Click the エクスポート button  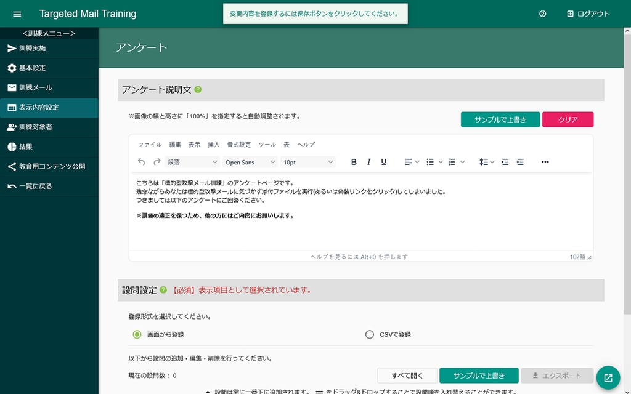click(557, 376)
